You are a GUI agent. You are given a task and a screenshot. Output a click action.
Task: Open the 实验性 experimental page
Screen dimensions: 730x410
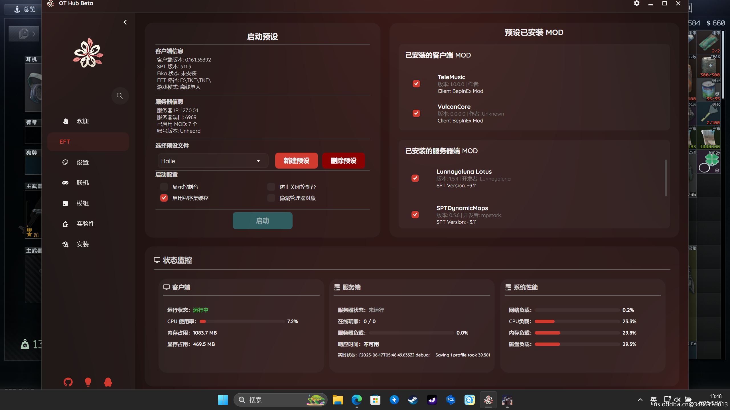pyautogui.click(x=88, y=224)
